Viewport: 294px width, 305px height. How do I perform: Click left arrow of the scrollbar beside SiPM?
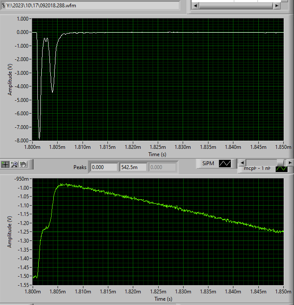click(x=242, y=163)
